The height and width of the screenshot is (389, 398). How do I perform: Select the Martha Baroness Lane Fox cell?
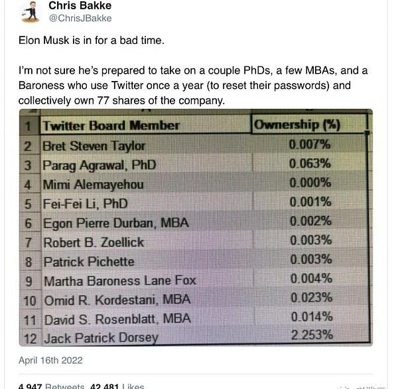pos(118,281)
